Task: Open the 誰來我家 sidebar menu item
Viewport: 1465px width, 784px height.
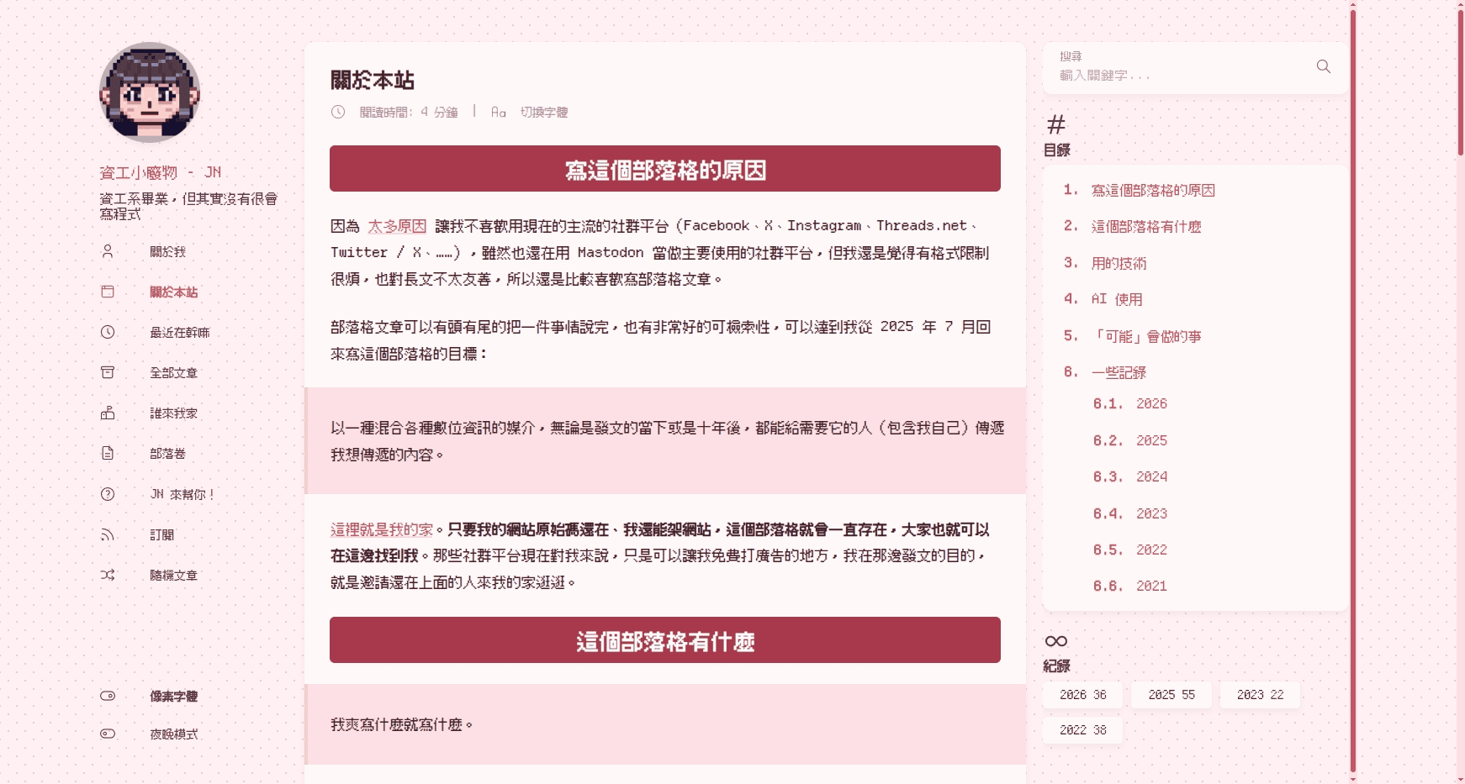Action: coord(173,413)
